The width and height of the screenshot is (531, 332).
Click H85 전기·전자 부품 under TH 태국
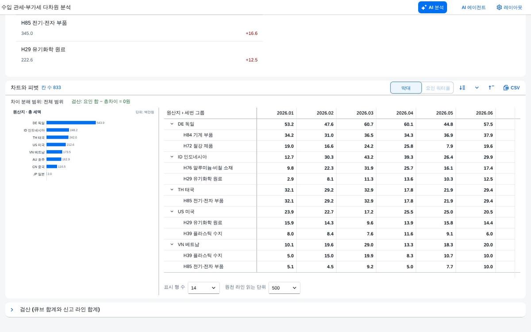[203, 201]
